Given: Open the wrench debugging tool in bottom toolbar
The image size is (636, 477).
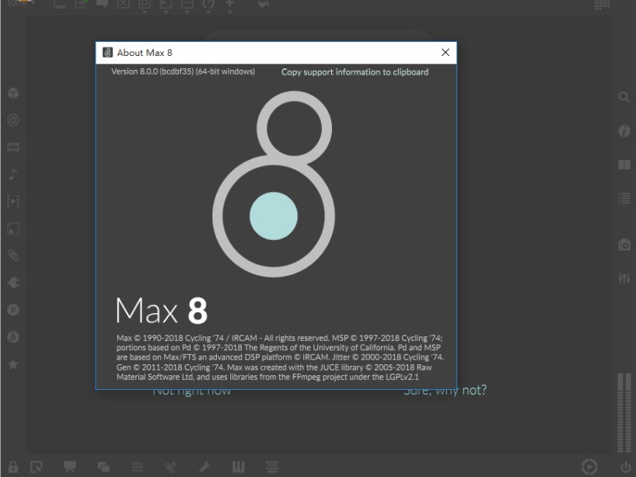Looking at the screenshot, I should coord(205,466).
